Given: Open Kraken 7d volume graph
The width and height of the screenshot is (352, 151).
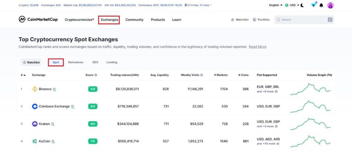Looking at the screenshot, I should coord(310,124).
